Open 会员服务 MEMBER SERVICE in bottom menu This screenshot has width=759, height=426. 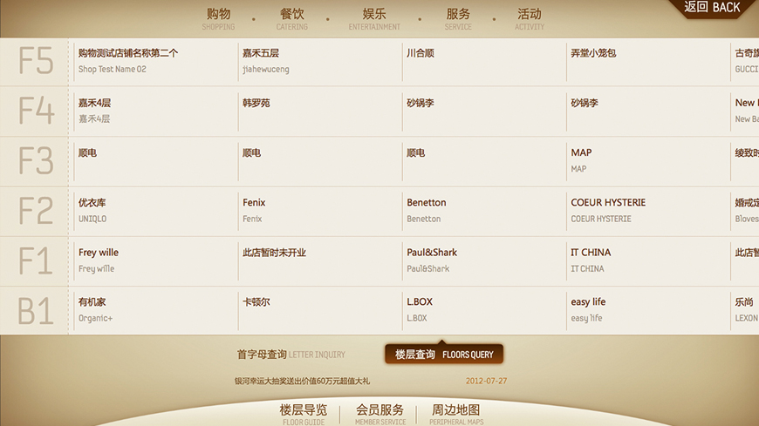point(380,415)
